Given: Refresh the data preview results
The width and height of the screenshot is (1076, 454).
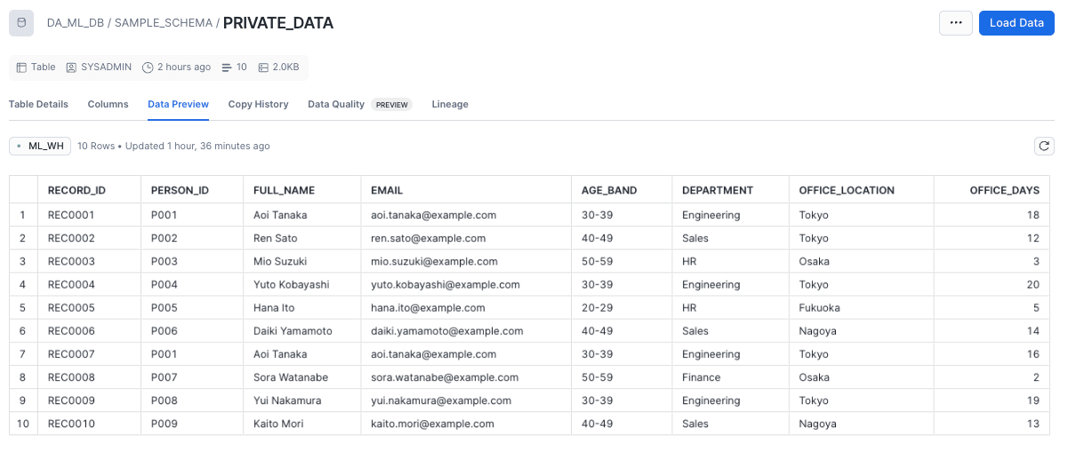Looking at the screenshot, I should pyautogui.click(x=1044, y=146).
